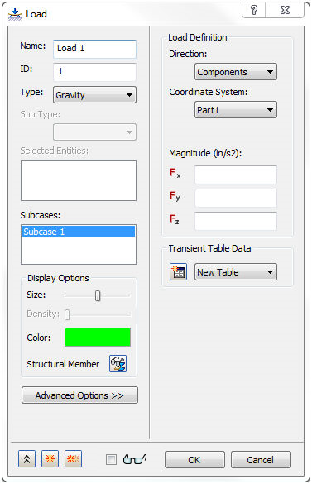Open the New Table dropdown

(236, 272)
